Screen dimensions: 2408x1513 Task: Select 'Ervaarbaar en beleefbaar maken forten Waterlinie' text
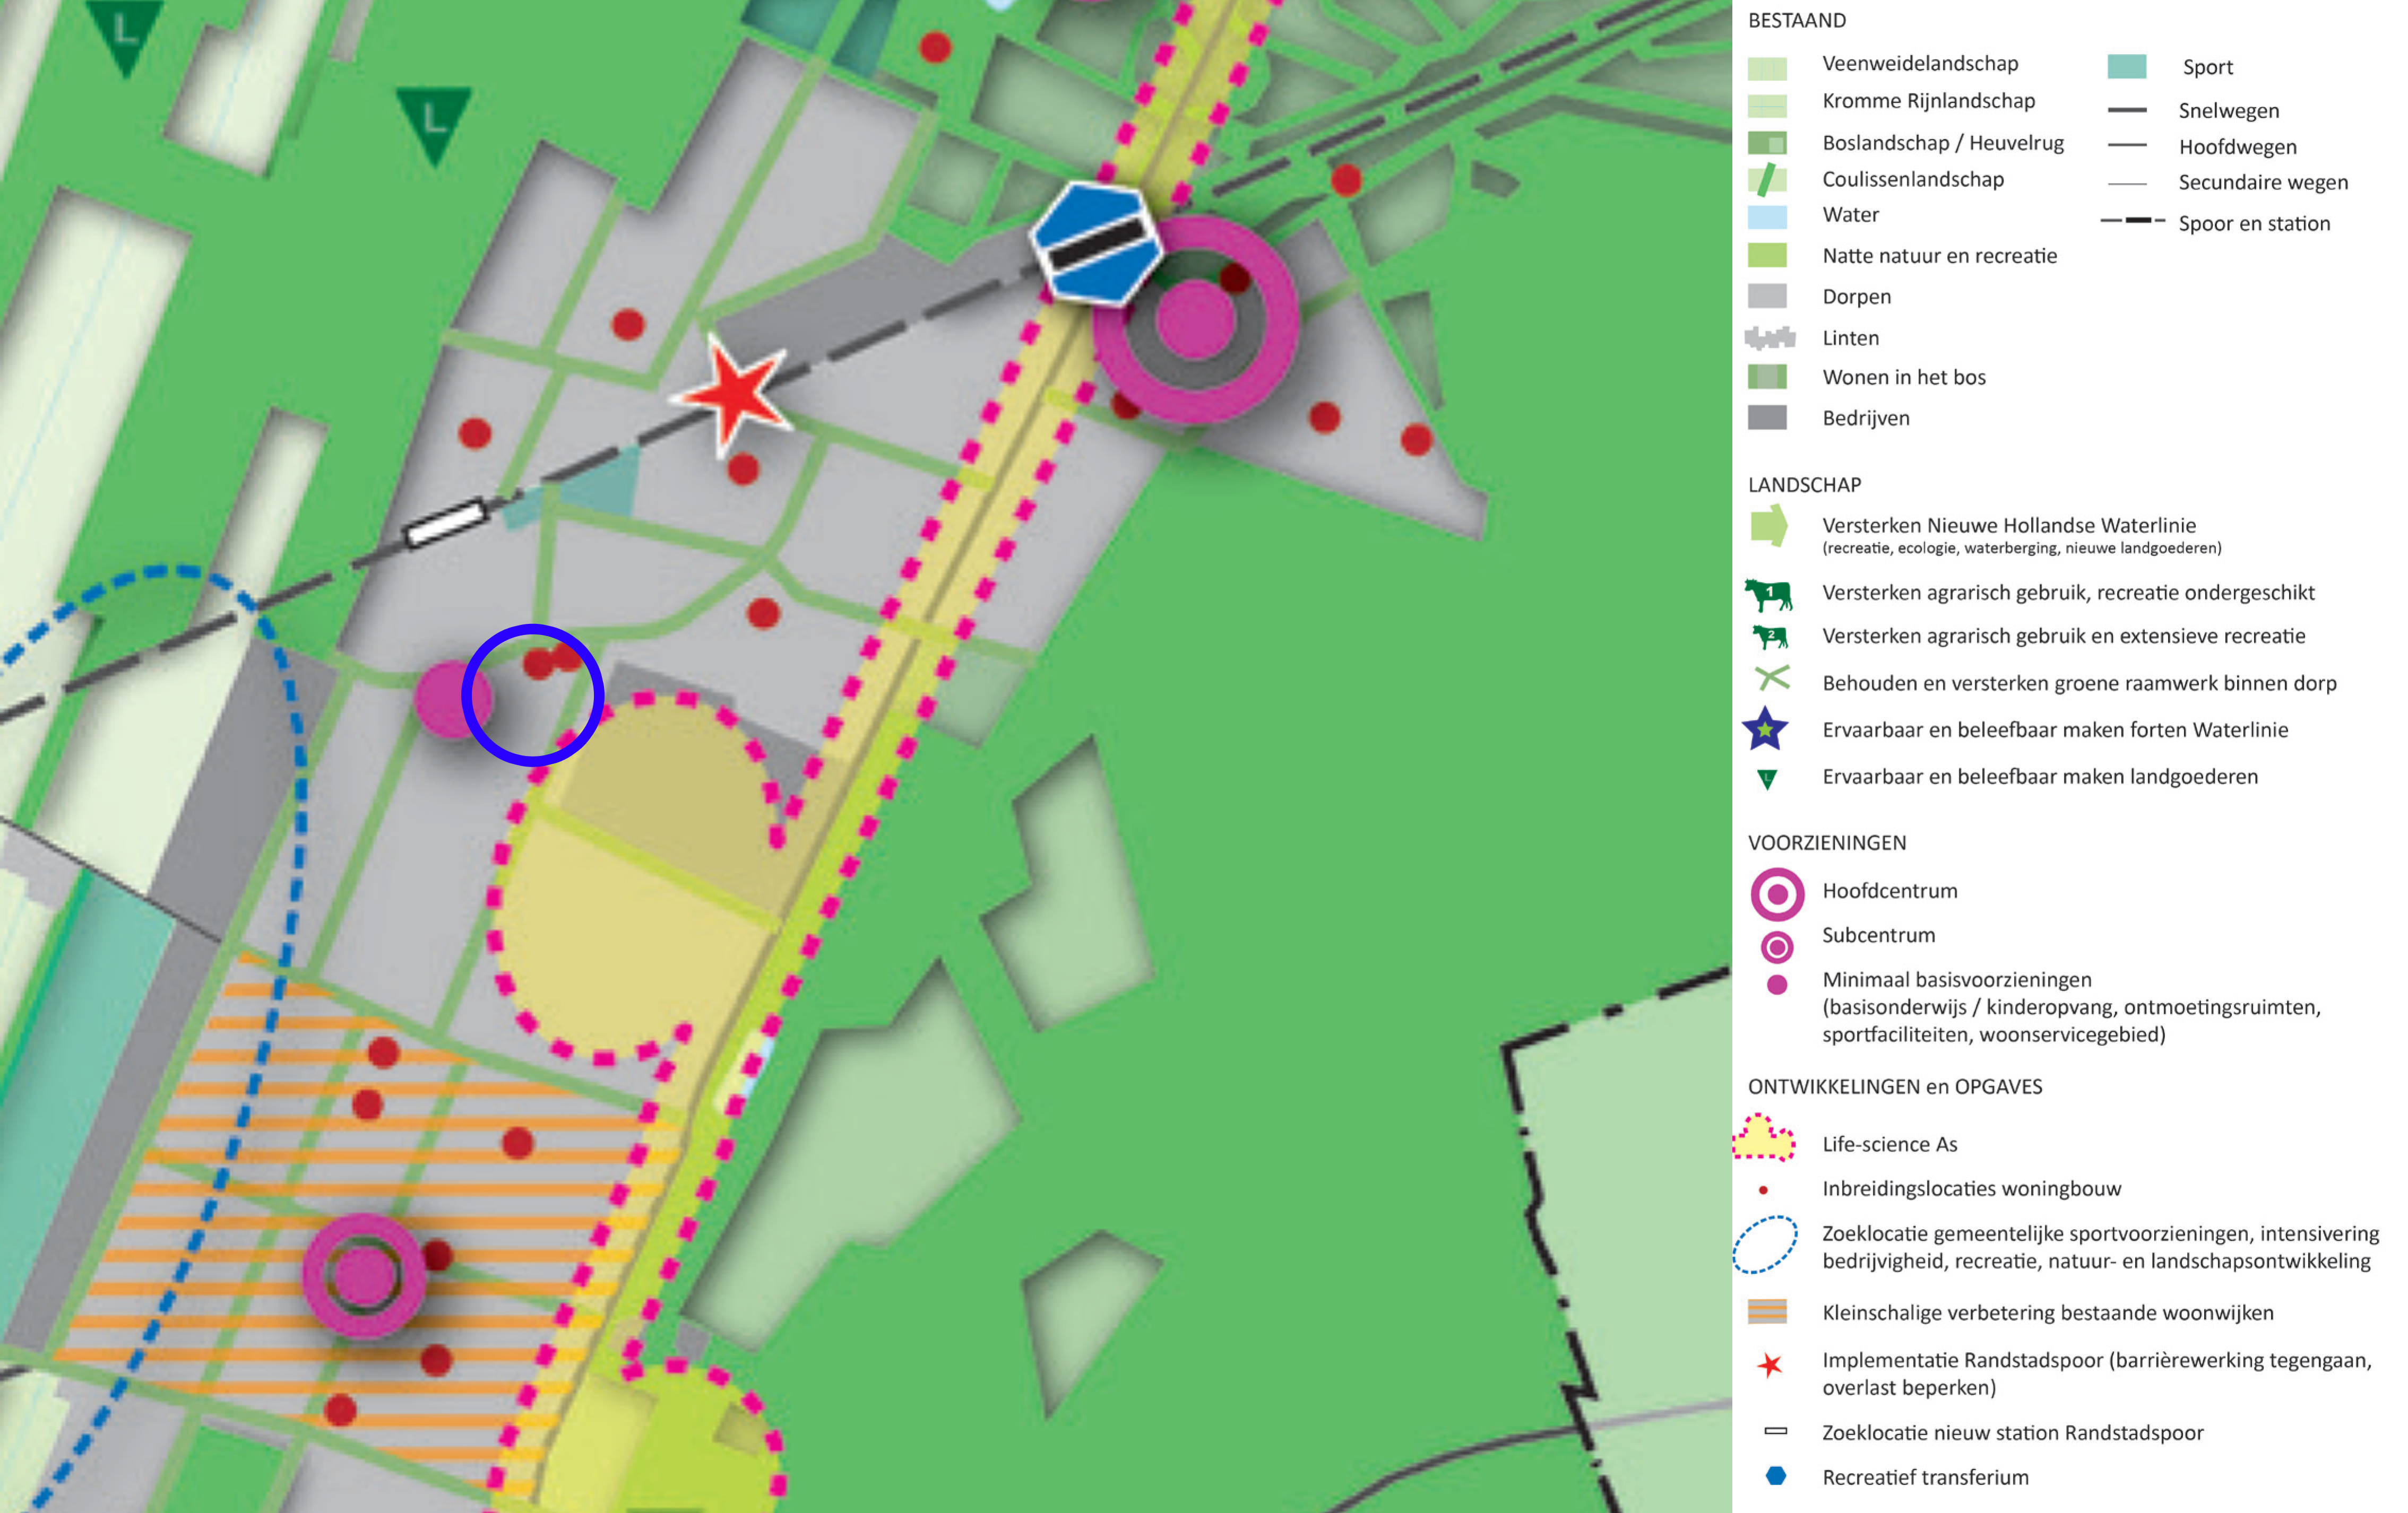click(x=2055, y=729)
